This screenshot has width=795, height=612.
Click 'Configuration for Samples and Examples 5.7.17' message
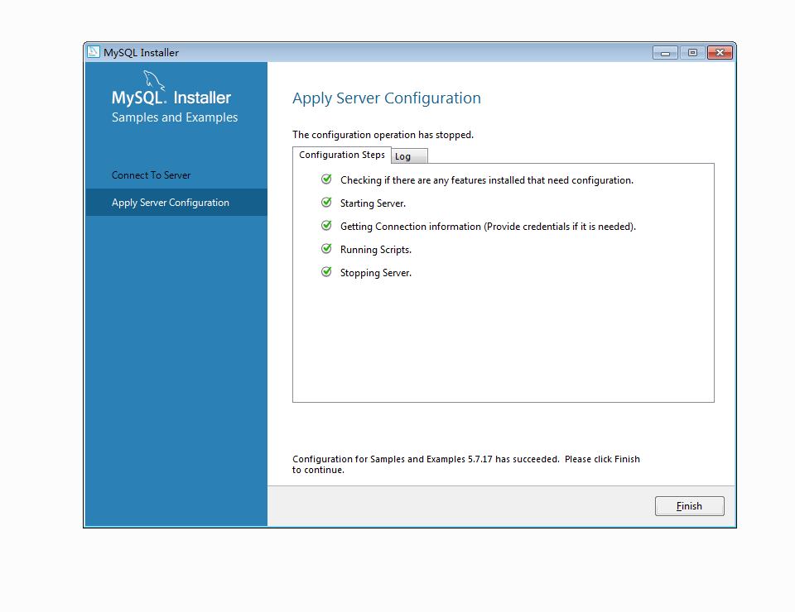point(466,464)
